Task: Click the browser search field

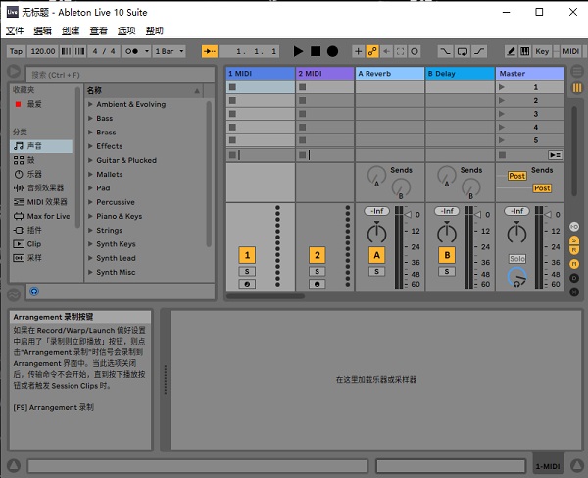Action: [120, 75]
